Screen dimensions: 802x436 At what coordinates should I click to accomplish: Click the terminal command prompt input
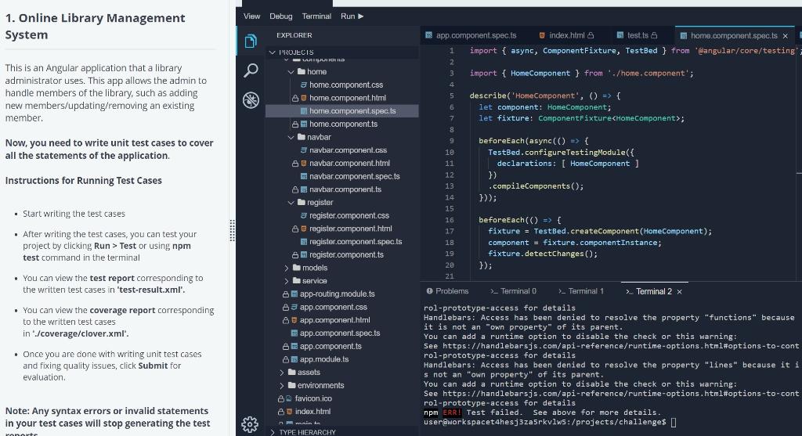[674, 422]
